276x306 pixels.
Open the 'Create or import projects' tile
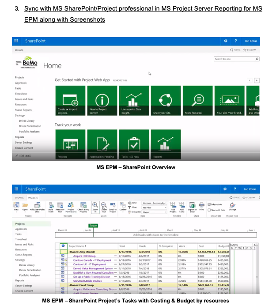[x=71, y=101]
